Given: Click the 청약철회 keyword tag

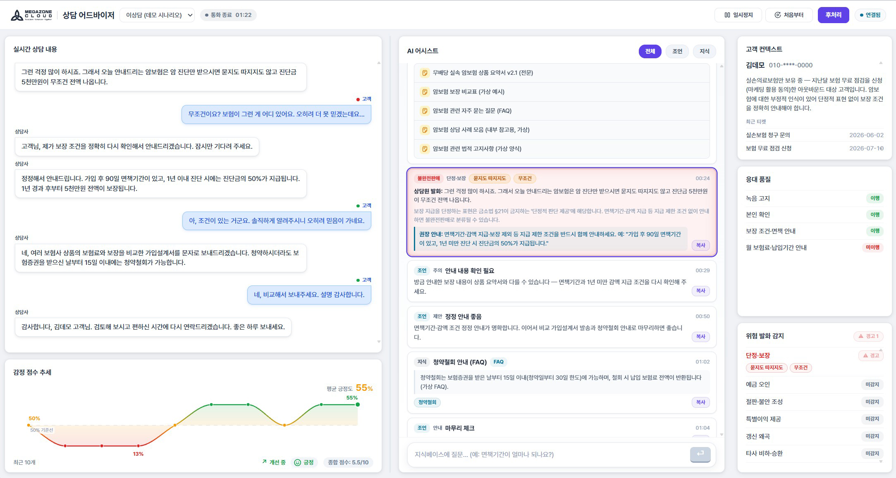Looking at the screenshot, I should click(427, 402).
